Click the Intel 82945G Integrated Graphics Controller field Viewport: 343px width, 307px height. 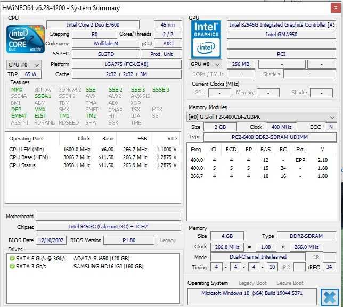281,24
